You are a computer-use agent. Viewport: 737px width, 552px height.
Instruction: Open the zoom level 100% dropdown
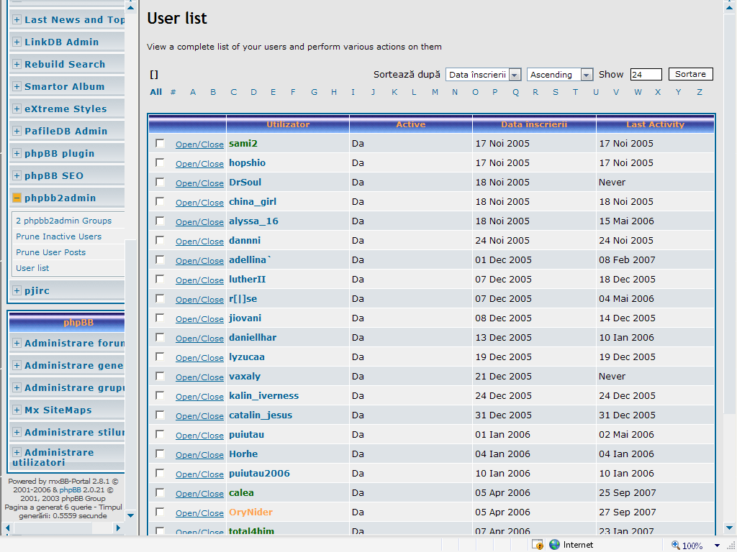point(717,546)
